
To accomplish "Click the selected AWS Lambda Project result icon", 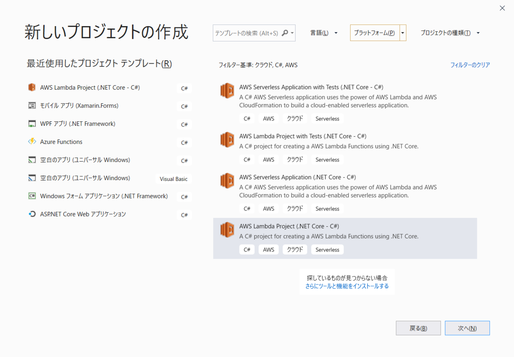I will [x=227, y=230].
